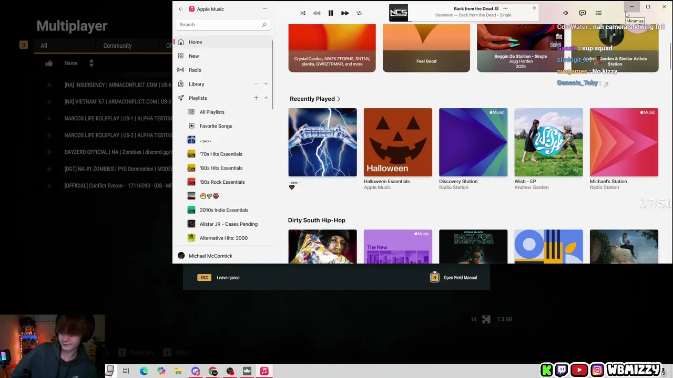The height and width of the screenshot is (378, 673).
Task: Open Microsoft Edge from taskbar
Action: point(144,371)
